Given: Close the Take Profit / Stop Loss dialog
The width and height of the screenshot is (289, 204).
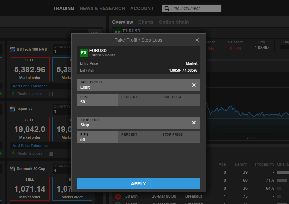Looking at the screenshot, I should tap(197, 40).
